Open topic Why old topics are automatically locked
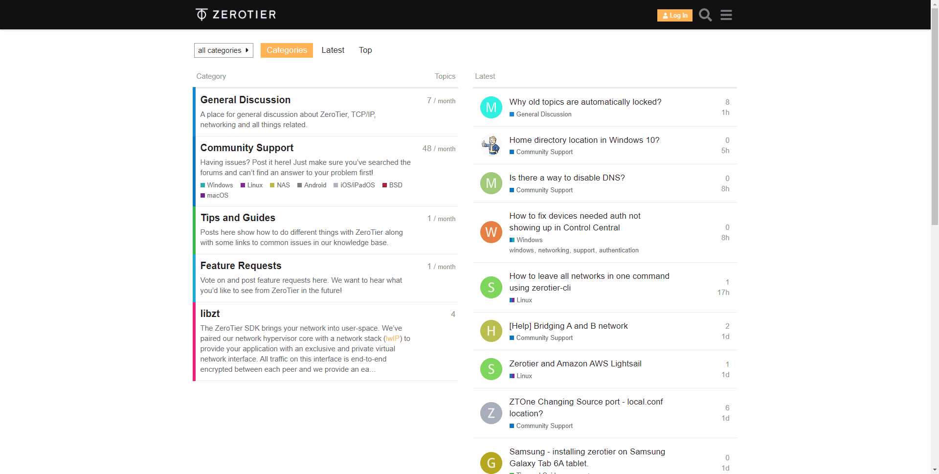This screenshot has height=474, width=939. pos(585,102)
